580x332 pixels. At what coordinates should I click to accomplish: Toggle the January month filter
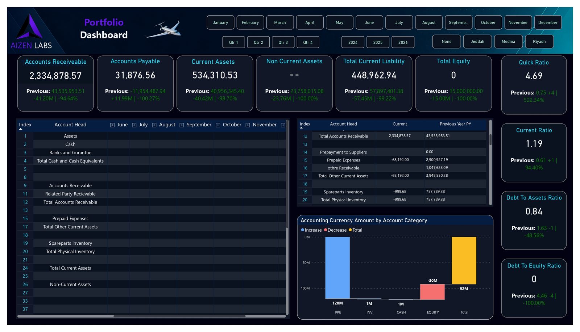220,22
